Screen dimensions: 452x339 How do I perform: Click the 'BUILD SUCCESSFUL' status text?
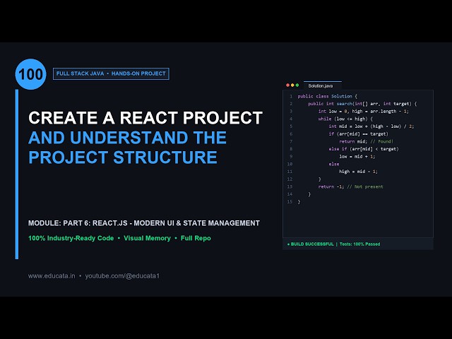[x=312, y=244]
